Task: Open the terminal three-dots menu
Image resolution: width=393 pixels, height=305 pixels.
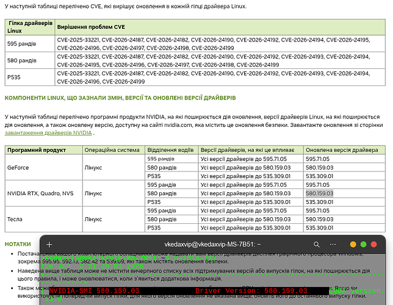Action: click(333, 245)
